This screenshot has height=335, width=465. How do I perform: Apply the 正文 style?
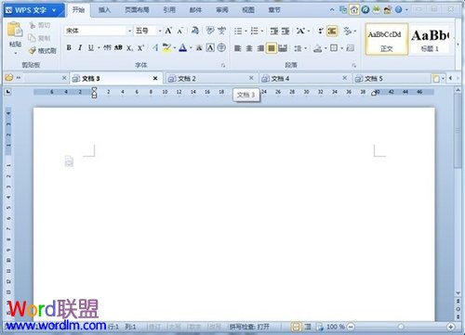(x=387, y=39)
